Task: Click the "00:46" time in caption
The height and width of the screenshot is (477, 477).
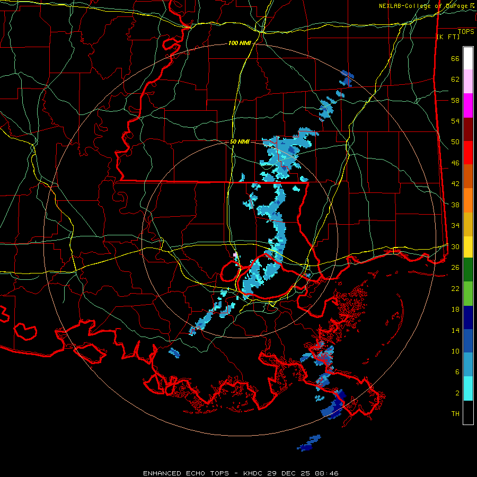Action: [327, 473]
